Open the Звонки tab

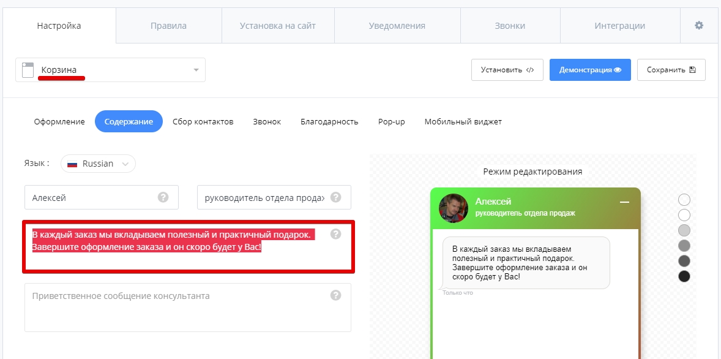point(510,26)
